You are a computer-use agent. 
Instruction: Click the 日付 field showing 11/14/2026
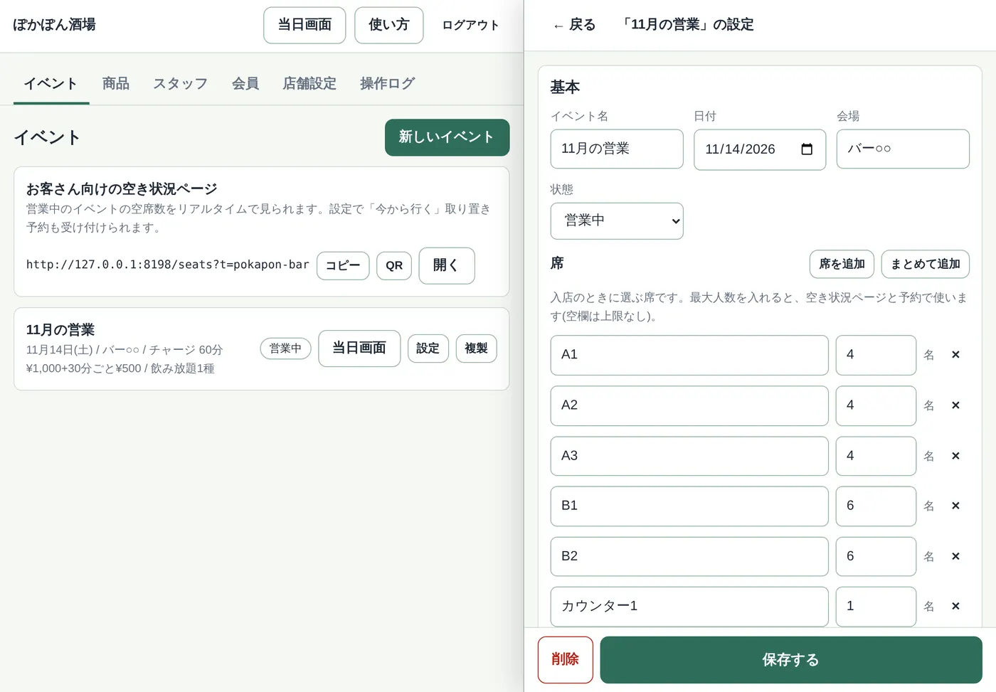760,149
